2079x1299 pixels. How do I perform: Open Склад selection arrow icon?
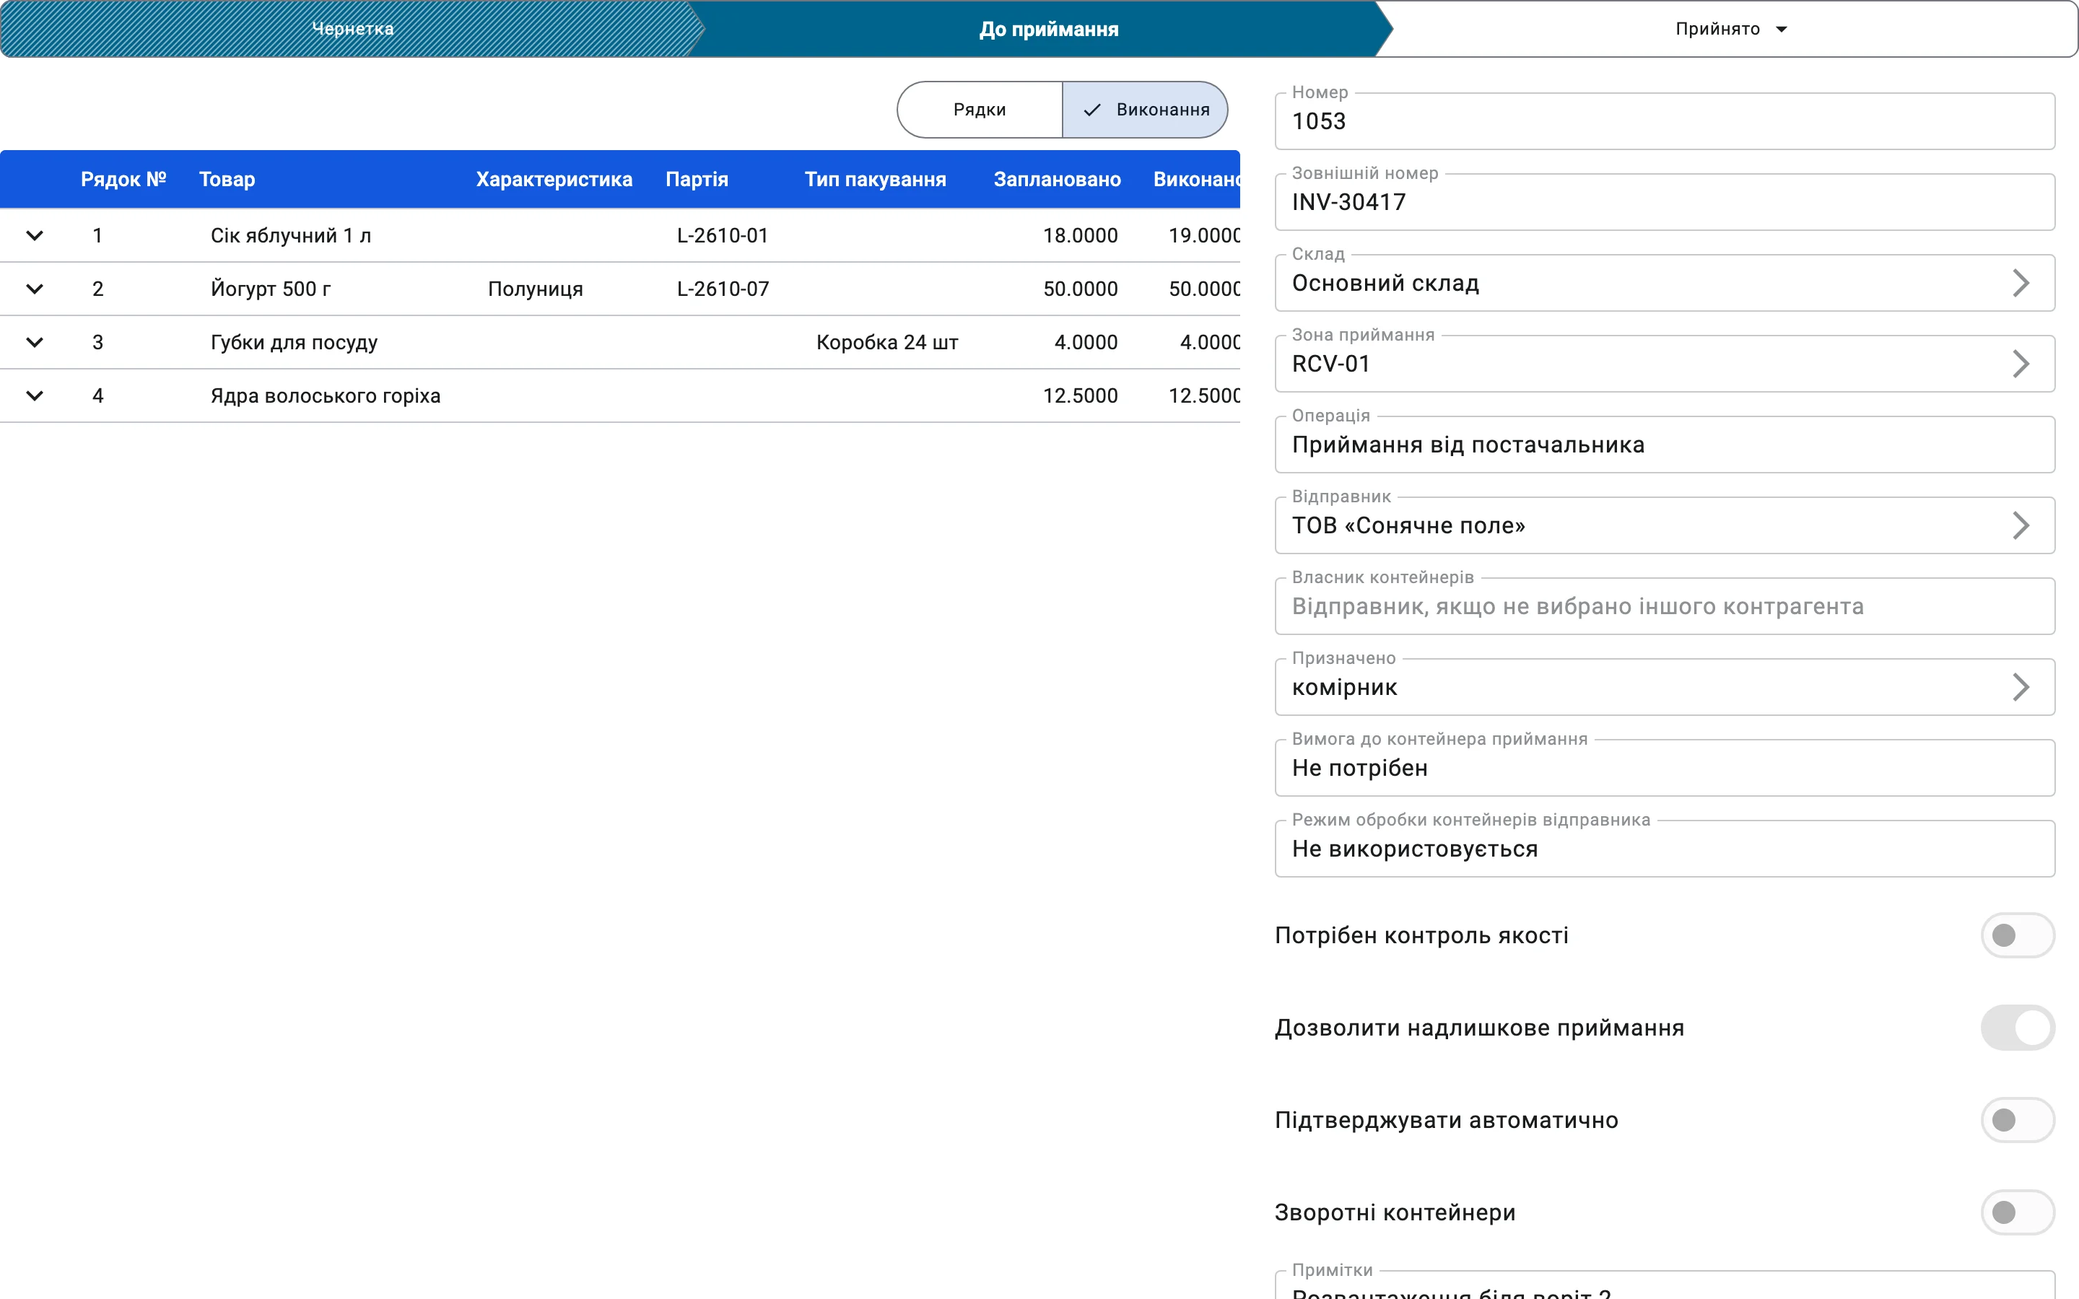point(2020,283)
